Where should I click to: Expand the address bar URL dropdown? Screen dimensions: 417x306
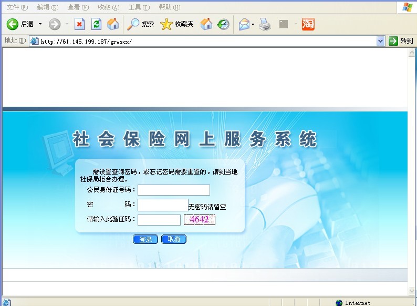[381, 41]
